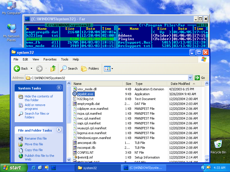The height and width of the screenshot is (172, 230).
Task: Select h323log.txt file icon
Action: 75,99
